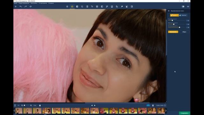
Task: Open the Настройки menu
Action: click(x=34, y=3)
